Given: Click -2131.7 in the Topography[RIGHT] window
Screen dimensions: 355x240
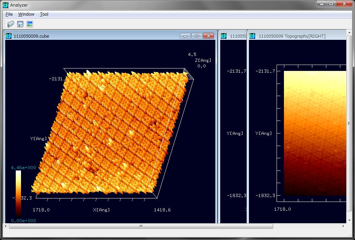Looking at the screenshot, I should pos(265,71).
